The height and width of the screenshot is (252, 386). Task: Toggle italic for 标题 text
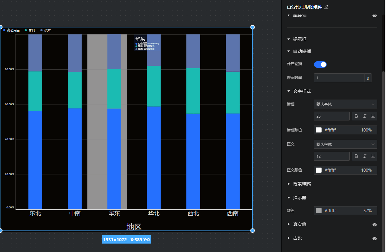click(x=365, y=116)
